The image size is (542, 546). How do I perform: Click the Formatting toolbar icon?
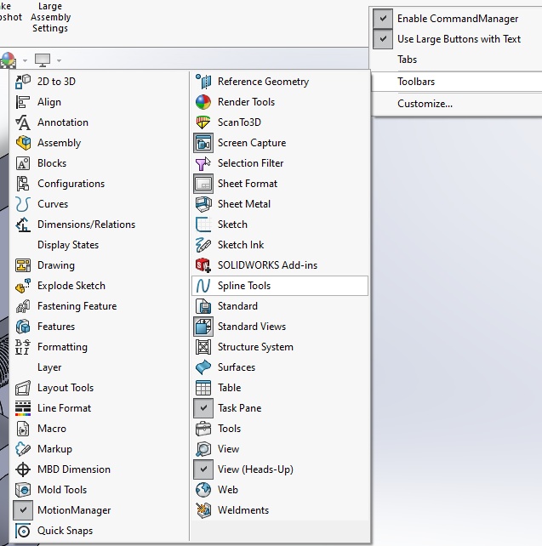[23, 347]
